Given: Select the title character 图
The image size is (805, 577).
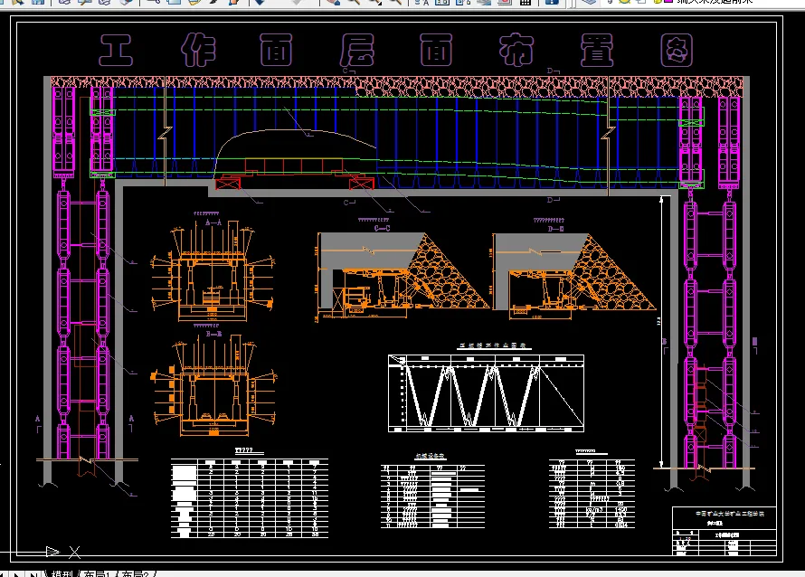Looking at the screenshot, I should (677, 51).
